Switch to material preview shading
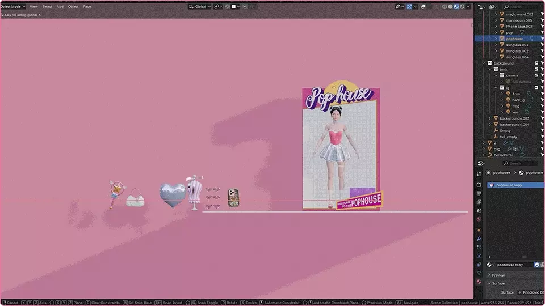Viewport: 545px width, 306px height. point(456,7)
